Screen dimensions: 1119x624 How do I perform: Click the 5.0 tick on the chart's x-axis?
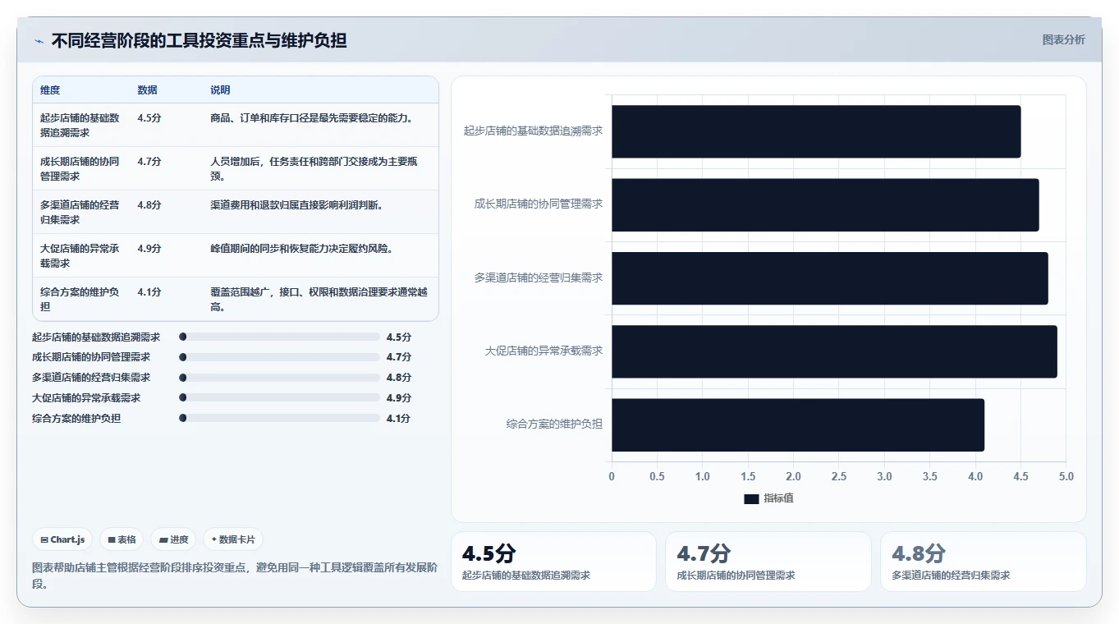pyautogui.click(x=1066, y=476)
